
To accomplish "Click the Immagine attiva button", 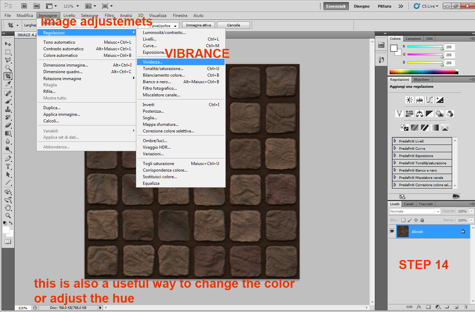I will [x=198, y=25].
